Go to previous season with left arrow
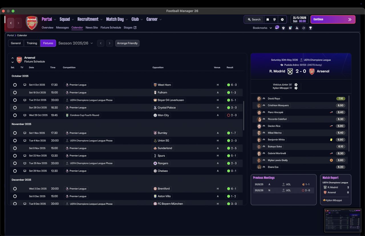Image resolution: width=365 pixels, height=236 pixels. (x=101, y=43)
